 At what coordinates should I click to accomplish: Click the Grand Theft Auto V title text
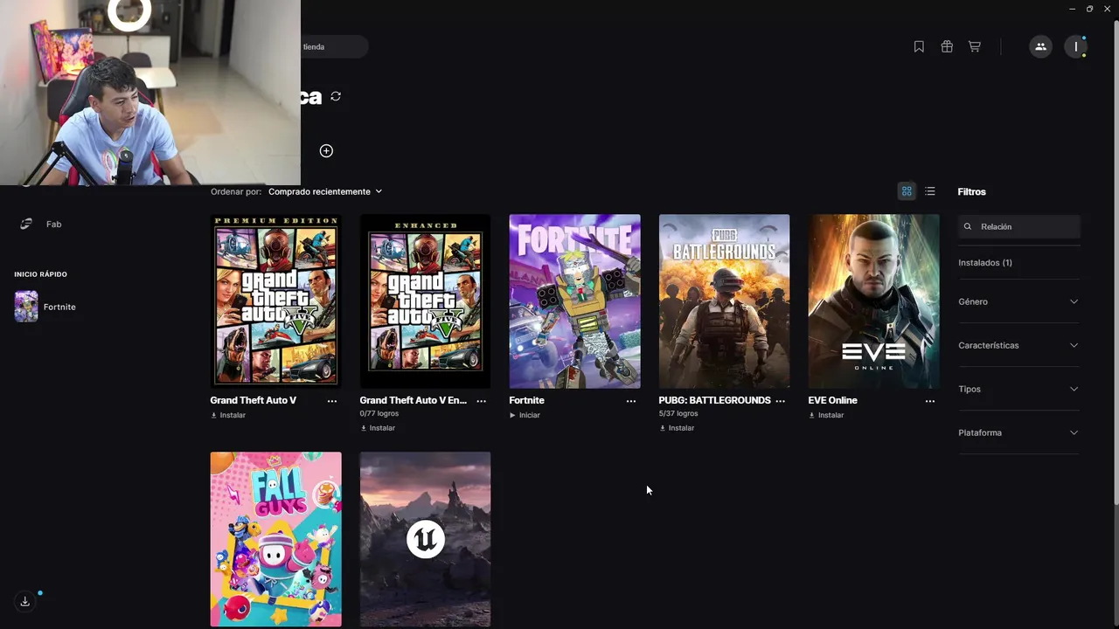click(x=254, y=400)
